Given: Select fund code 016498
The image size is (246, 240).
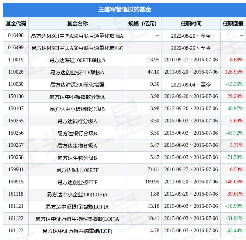Looking at the screenshot, I should tap(16, 35).
